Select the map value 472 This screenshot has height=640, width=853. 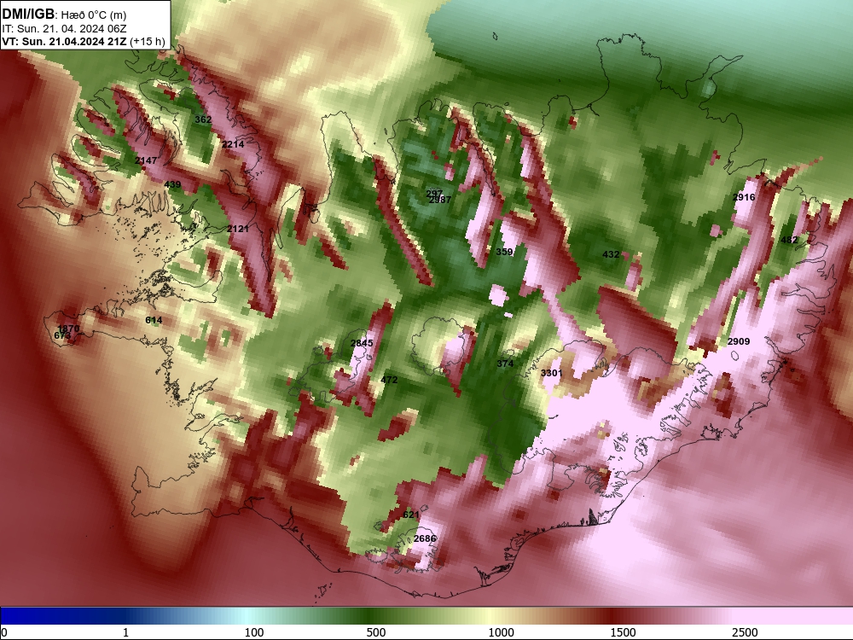tap(389, 380)
